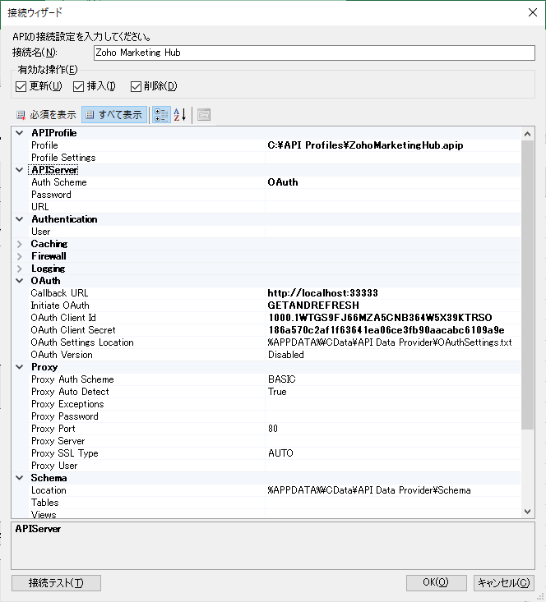Click the alphabetical A-Z sort icon

click(x=180, y=115)
